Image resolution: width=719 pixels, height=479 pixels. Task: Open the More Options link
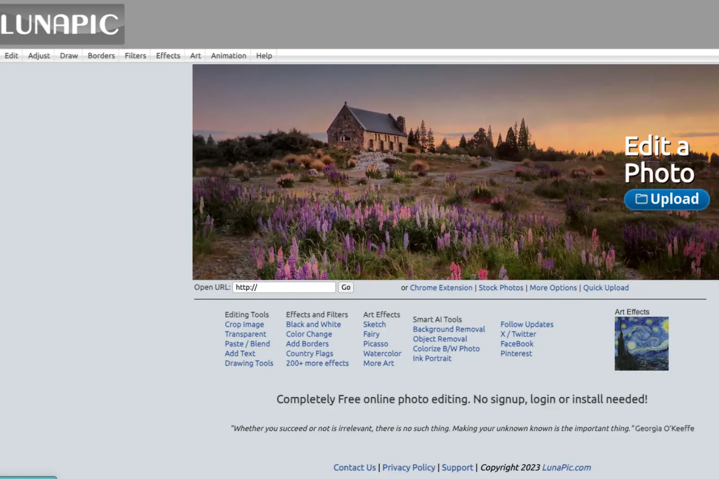[x=553, y=288]
